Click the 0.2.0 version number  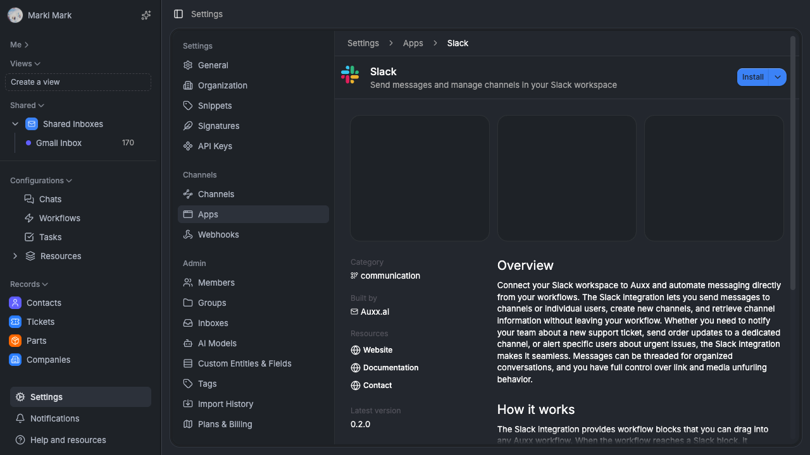[361, 424]
